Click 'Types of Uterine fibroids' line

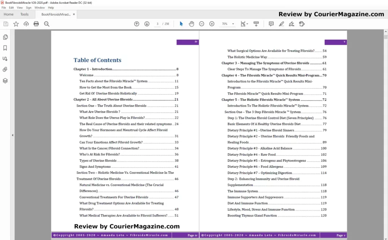[x=129, y=161]
